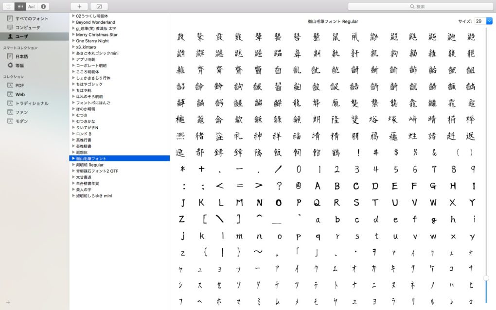
Task: Click the 検索 search field
Action: 420,6
